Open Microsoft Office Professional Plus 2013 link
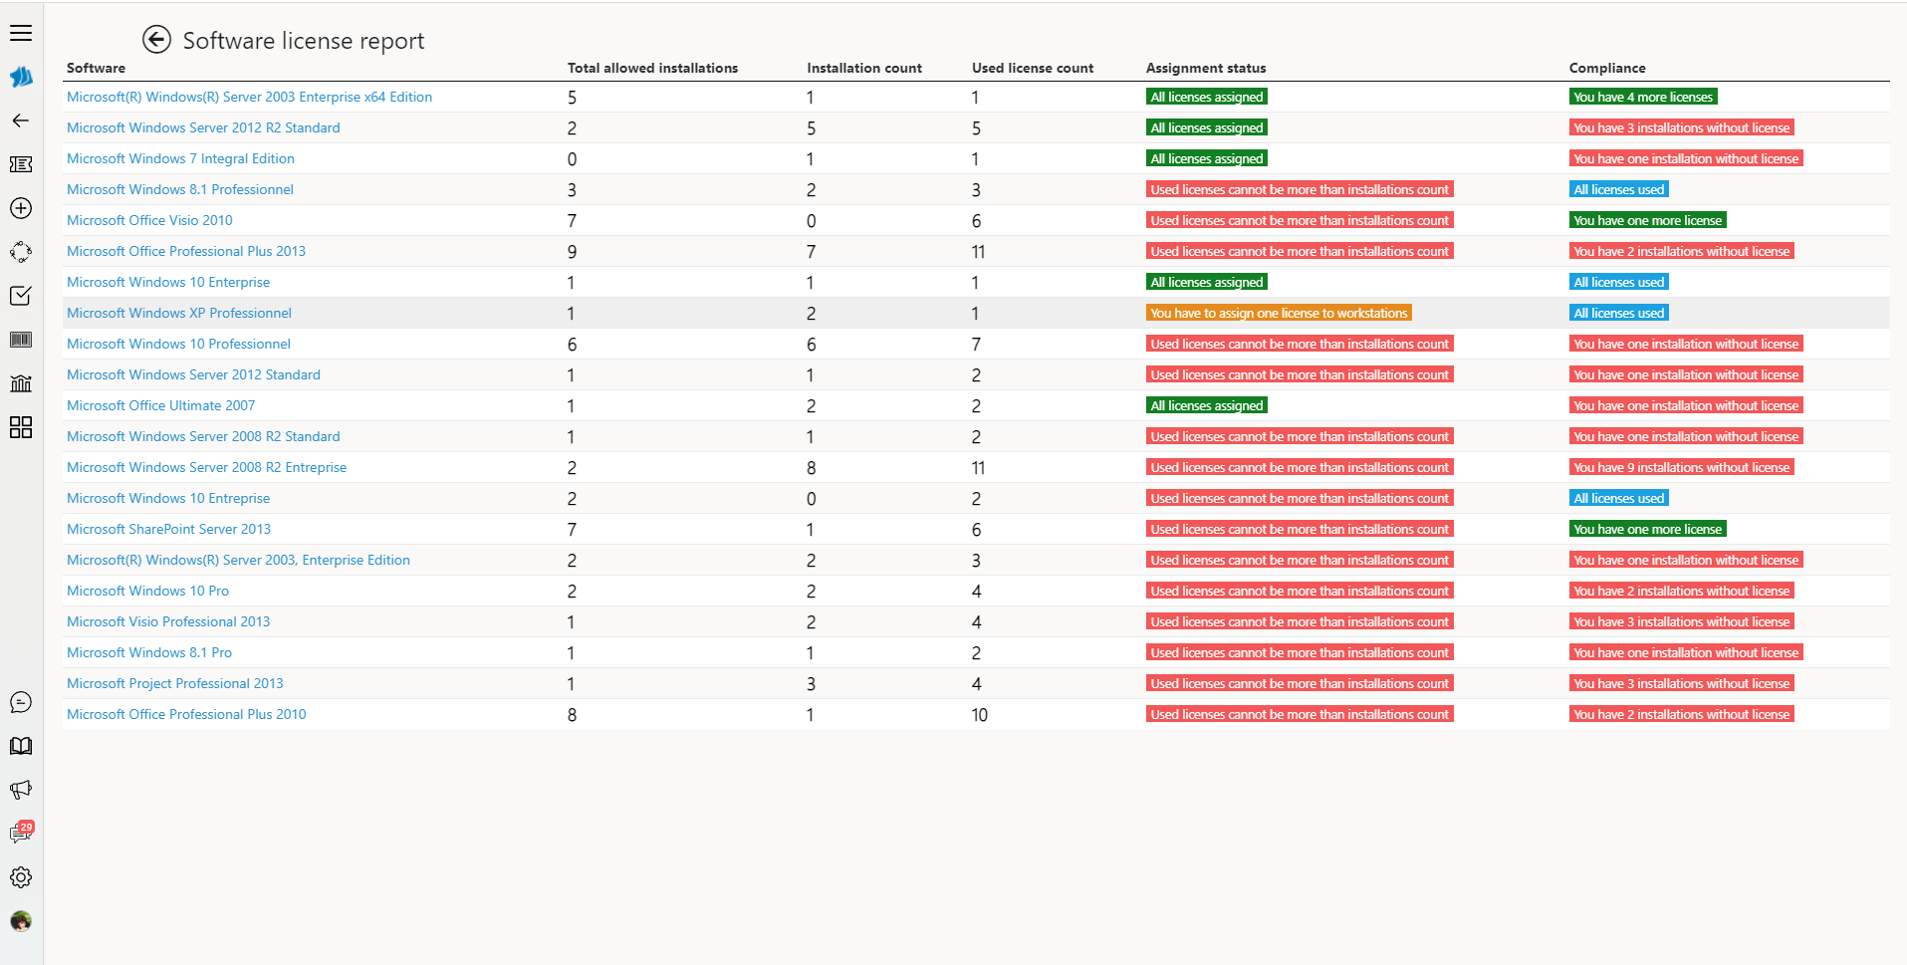1907x965 pixels. tap(186, 251)
